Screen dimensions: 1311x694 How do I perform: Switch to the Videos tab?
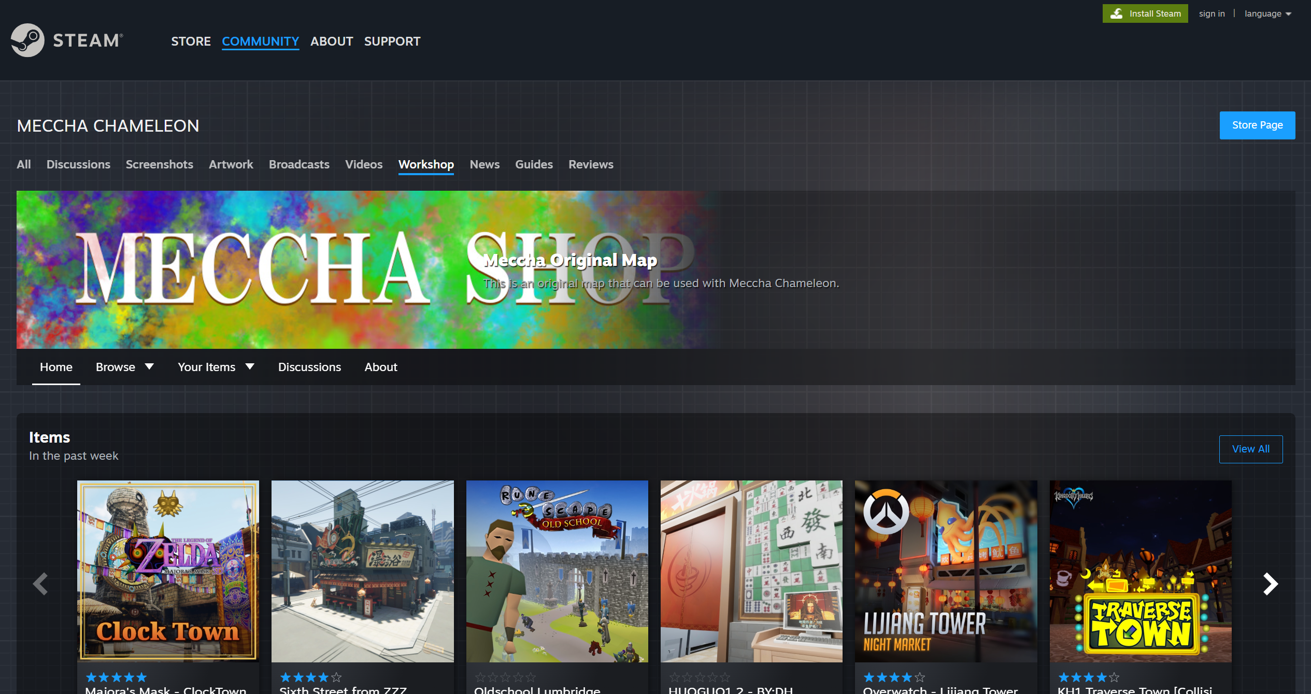(x=364, y=164)
